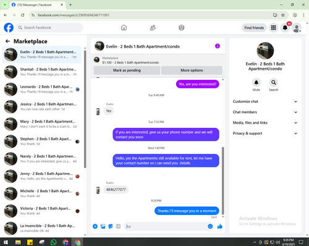Open WhatsApp from the taskbar

click(54, 242)
